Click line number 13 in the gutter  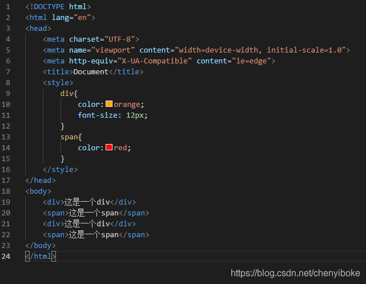pyautogui.click(x=6, y=137)
